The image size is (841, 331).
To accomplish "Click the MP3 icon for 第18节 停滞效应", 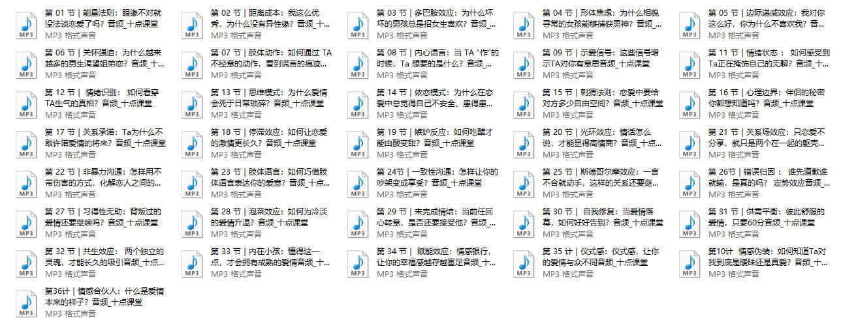I will click(x=192, y=143).
